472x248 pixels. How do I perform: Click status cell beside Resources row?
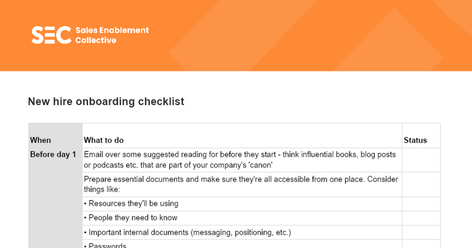tap(421, 204)
